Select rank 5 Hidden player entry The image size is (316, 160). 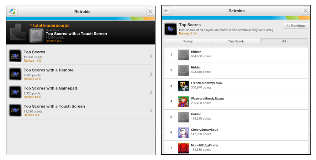point(236,117)
